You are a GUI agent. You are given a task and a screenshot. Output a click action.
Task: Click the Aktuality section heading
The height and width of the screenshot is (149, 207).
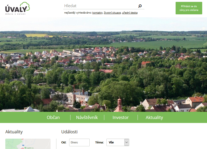(x=14, y=132)
